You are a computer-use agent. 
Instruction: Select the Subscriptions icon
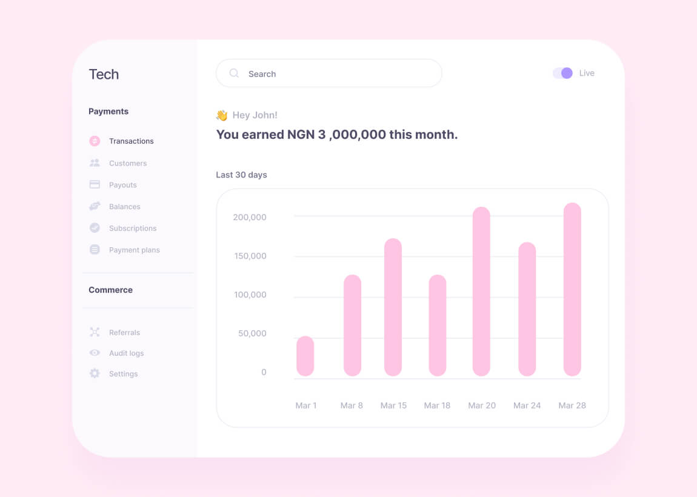(x=95, y=228)
